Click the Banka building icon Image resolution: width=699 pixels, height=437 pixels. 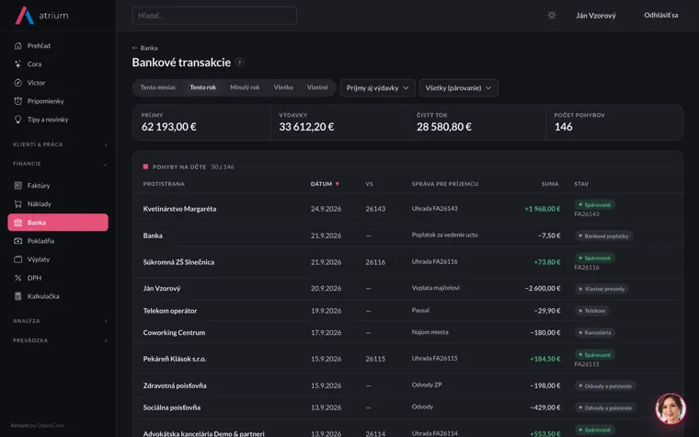(17, 222)
